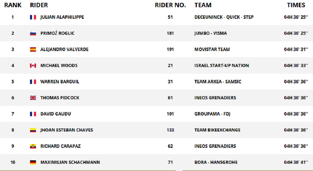Click the French flag beside Julian Alaphilippe
This screenshot has width=313, height=171.
coord(33,17)
